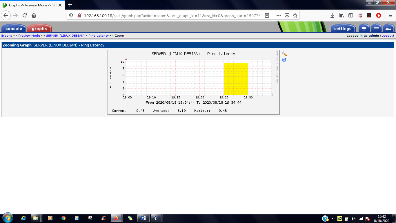Open the Cacti settings tab

[x=343, y=28]
